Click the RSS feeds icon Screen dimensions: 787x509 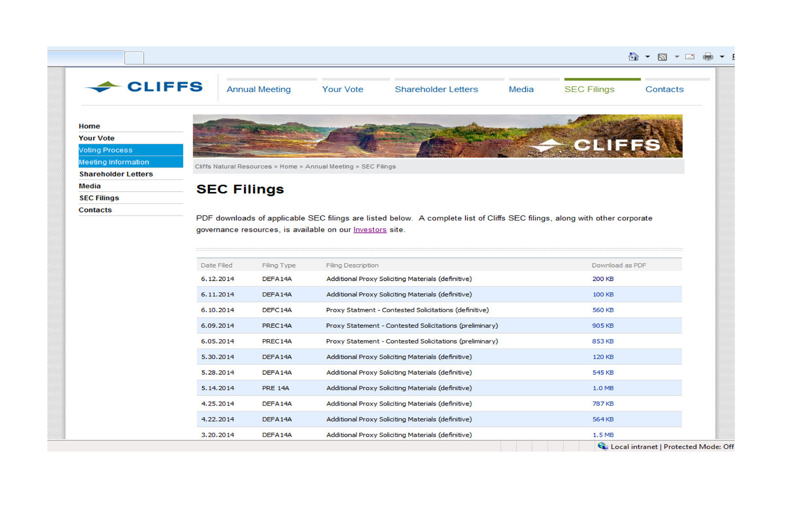[662, 57]
